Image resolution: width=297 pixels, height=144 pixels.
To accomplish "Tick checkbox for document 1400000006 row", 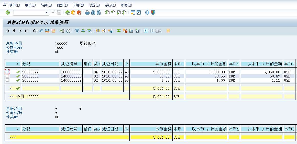I will point(7,76).
